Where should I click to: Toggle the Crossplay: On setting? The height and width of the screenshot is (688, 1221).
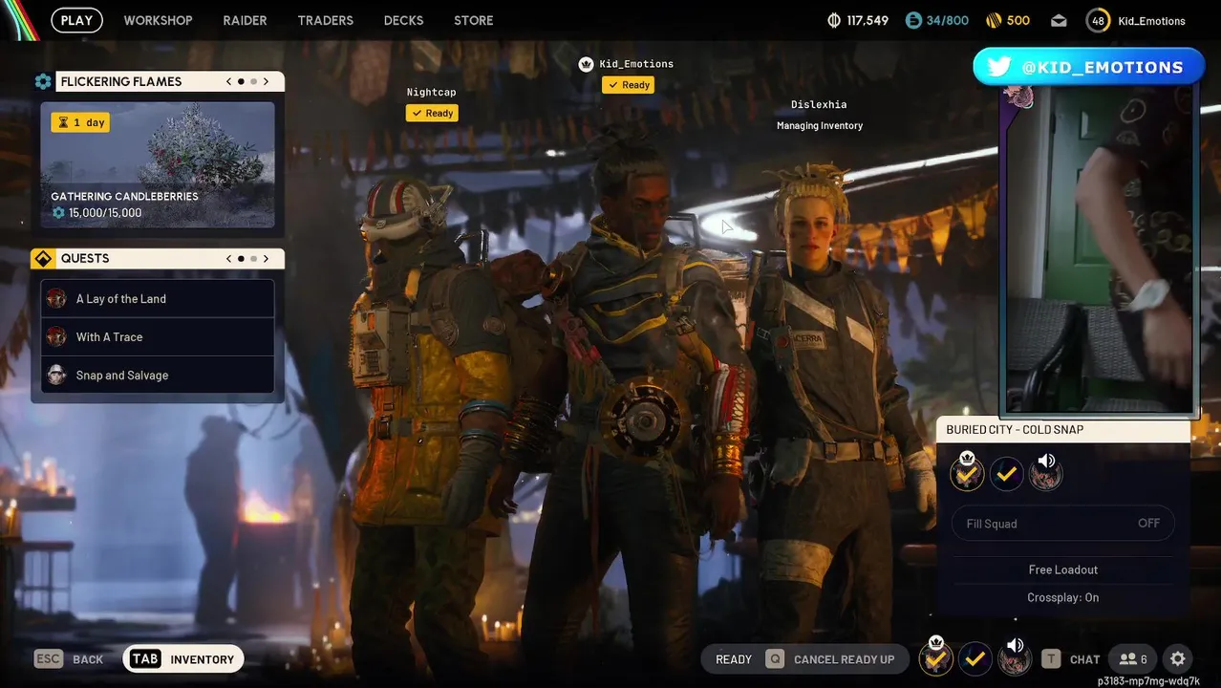[1063, 597]
